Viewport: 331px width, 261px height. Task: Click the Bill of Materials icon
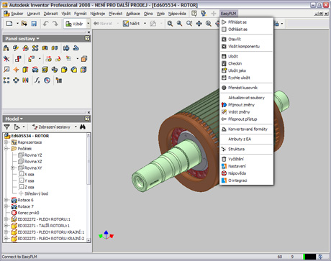pos(59,80)
